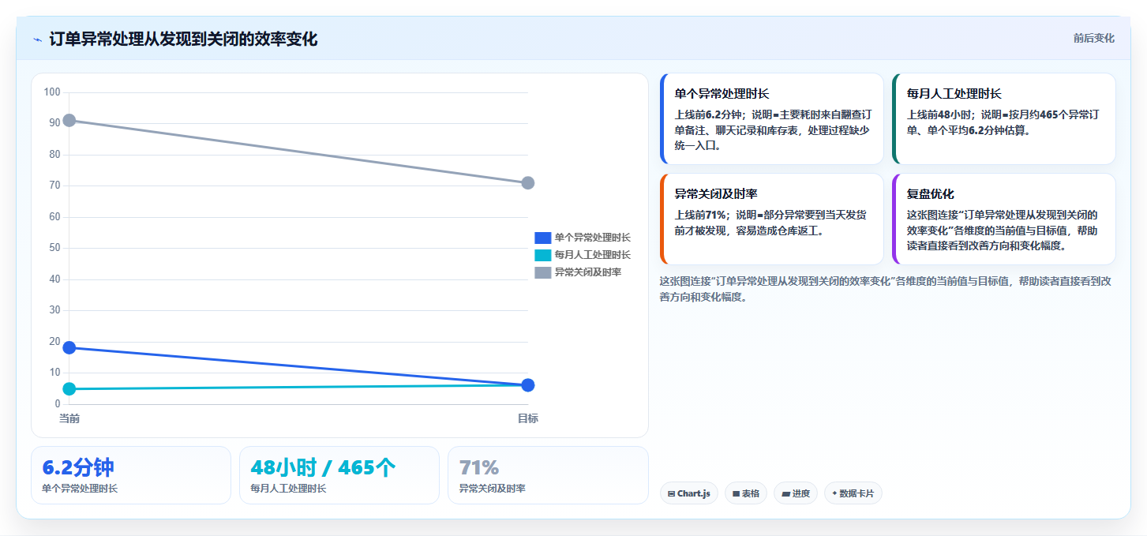Click the 0 y-axis label
Image resolution: width=1147 pixels, height=536 pixels.
point(57,403)
